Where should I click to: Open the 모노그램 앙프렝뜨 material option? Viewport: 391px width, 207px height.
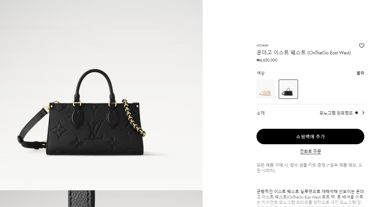pos(336,113)
